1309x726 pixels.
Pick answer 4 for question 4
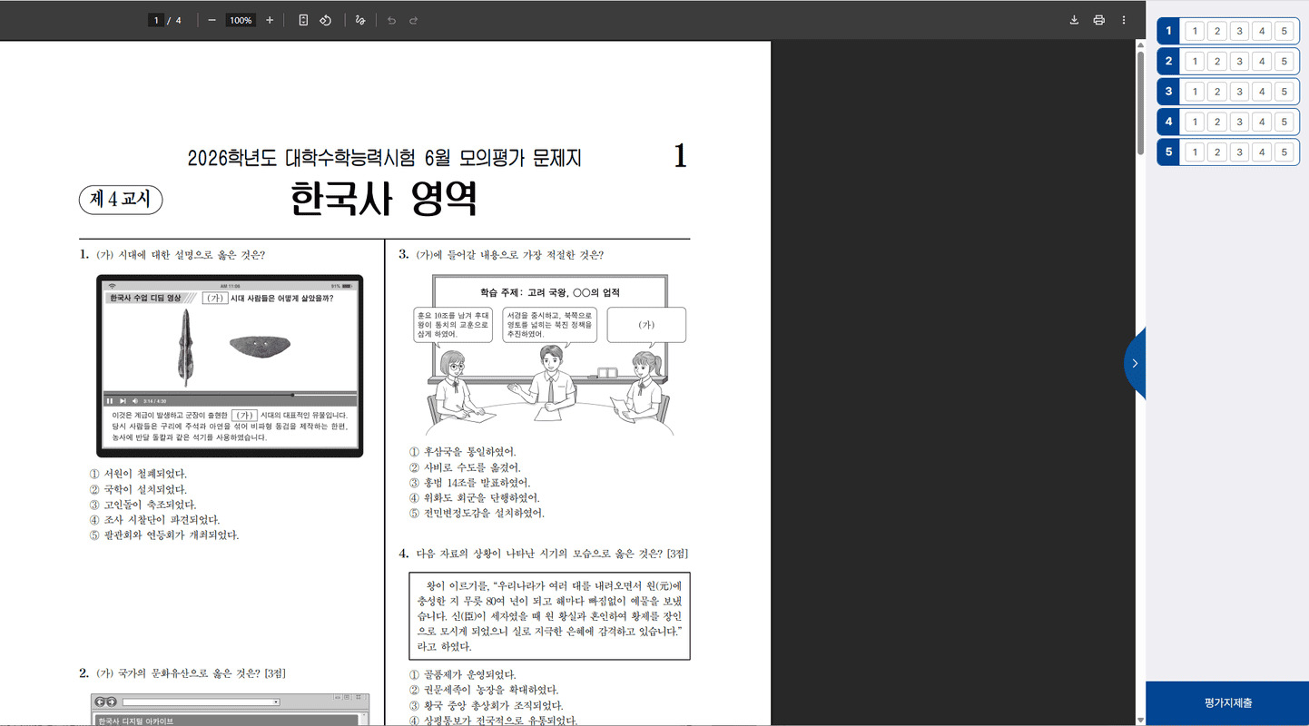click(x=1261, y=122)
